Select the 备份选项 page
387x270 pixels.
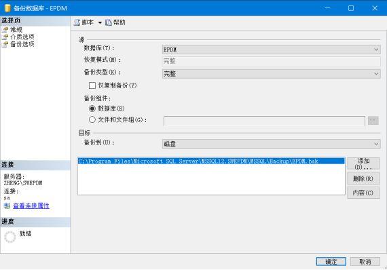22,44
